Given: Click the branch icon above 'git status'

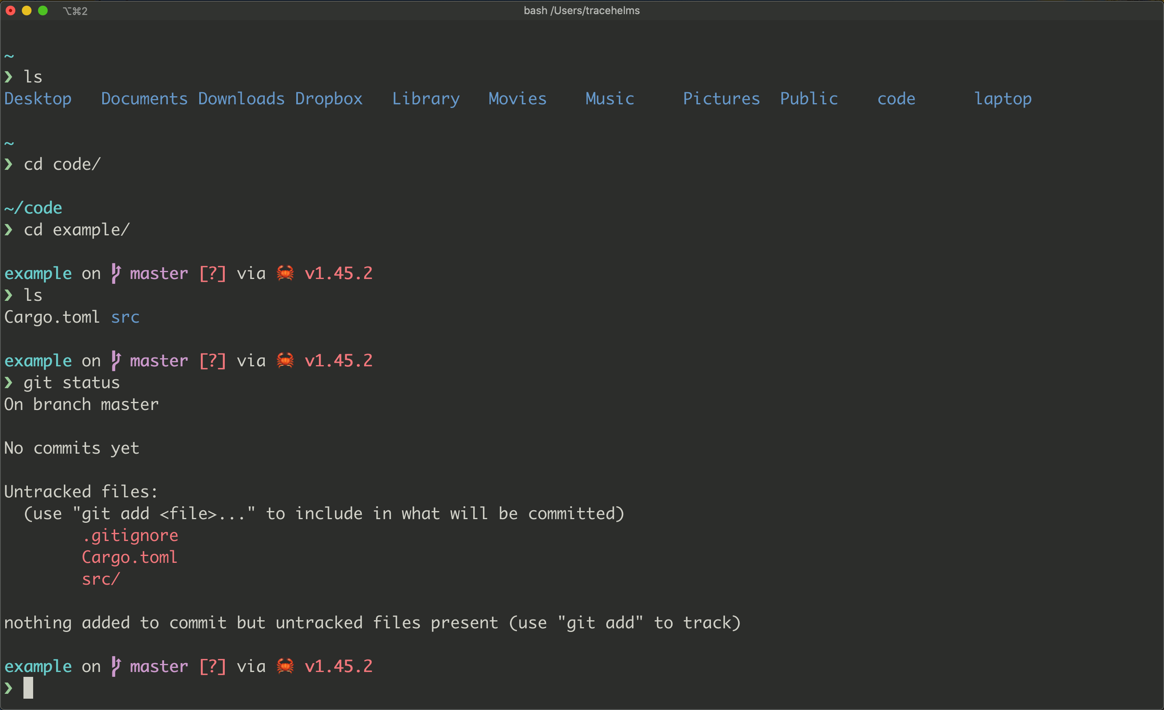Looking at the screenshot, I should click(x=116, y=361).
